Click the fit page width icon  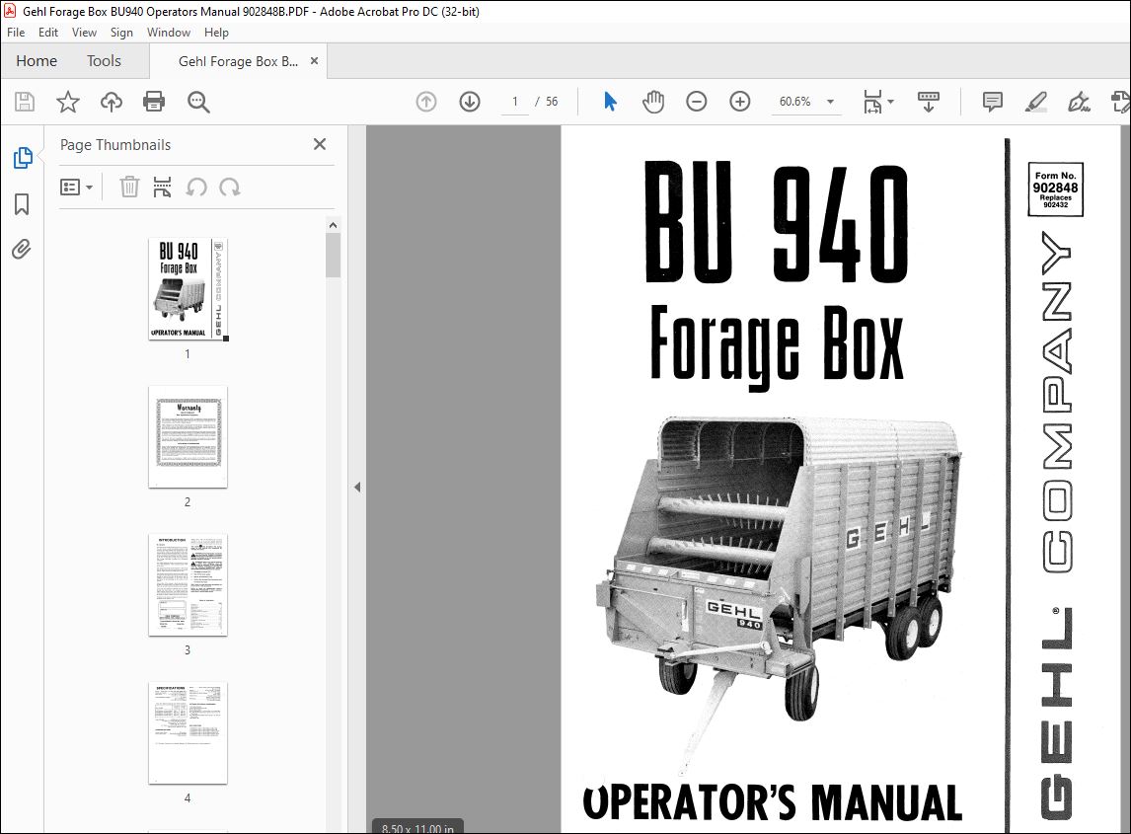coord(872,102)
